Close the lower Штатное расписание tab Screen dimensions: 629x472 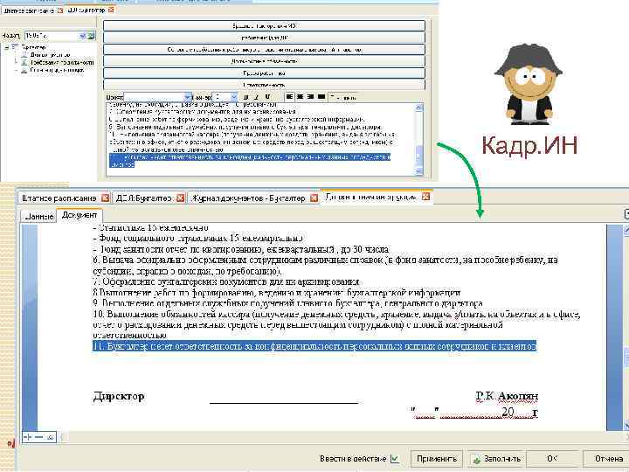[105, 198]
